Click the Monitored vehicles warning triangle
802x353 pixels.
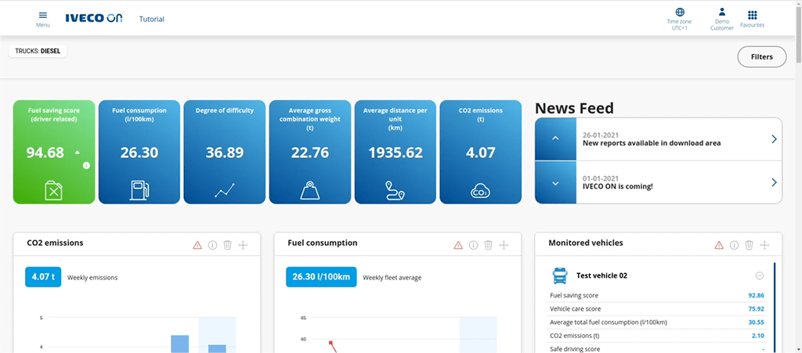click(x=719, y=245)
